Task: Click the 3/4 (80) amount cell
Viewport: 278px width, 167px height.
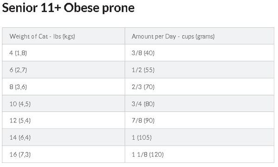Action: (200, 104)
